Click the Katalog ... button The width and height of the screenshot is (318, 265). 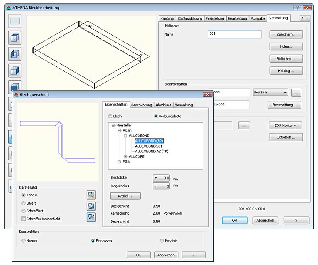click(286, 70)
